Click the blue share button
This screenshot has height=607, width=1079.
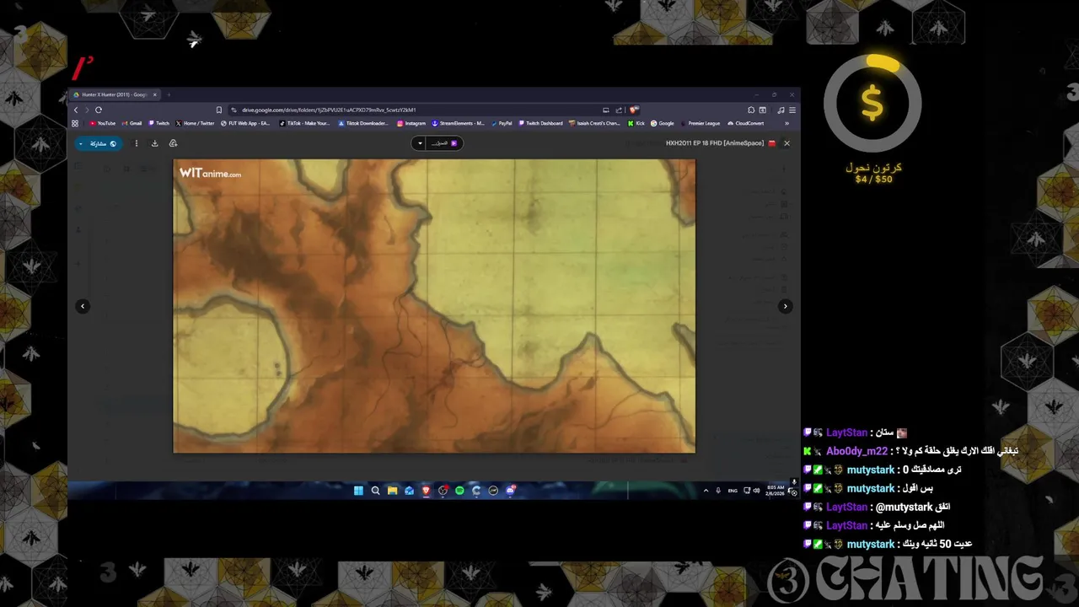(x=99, y=143)
